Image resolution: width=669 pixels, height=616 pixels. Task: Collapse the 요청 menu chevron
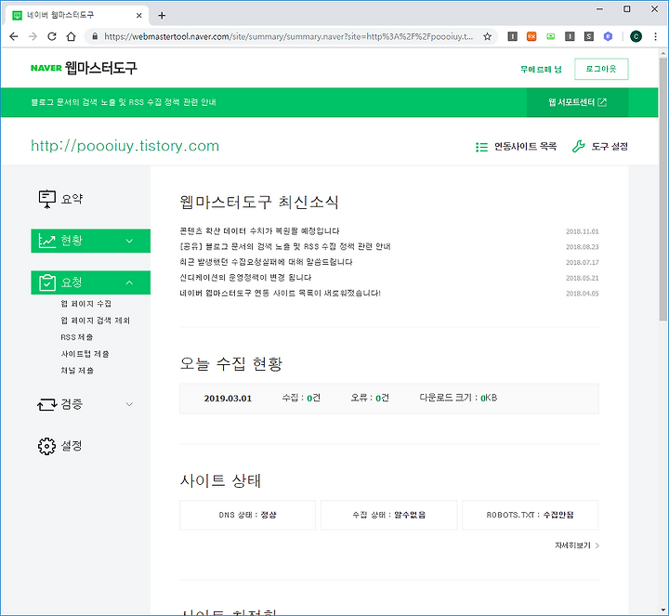tap(130, 282)
